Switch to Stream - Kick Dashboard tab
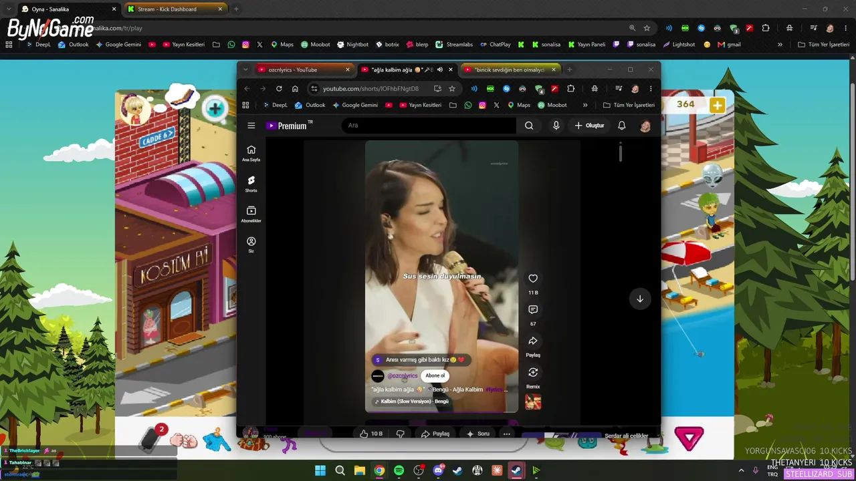This screenshot has width=856, height=481. pyautogui.click(x=174, y=9)
